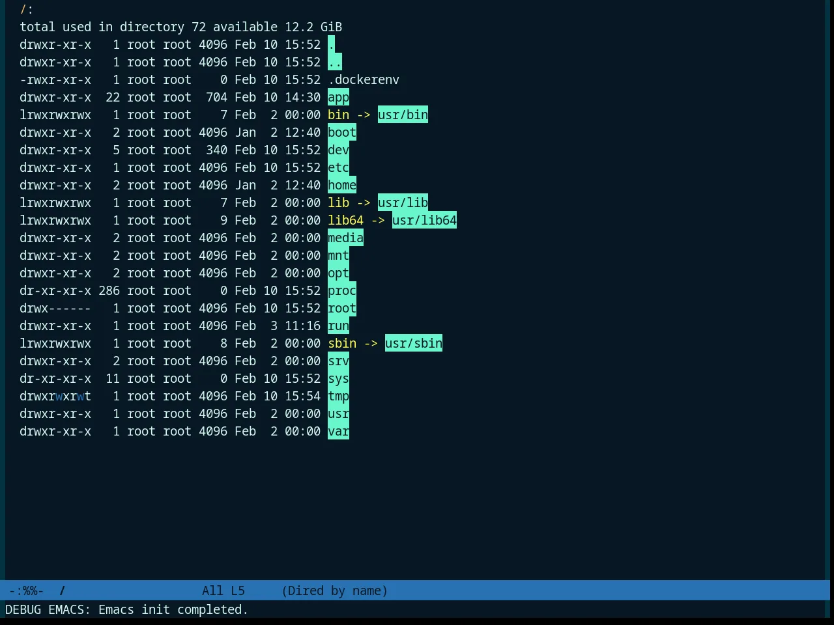834x625 pixels.
Task: Click the sbin symlink name
Action: (x=342, y=344)
